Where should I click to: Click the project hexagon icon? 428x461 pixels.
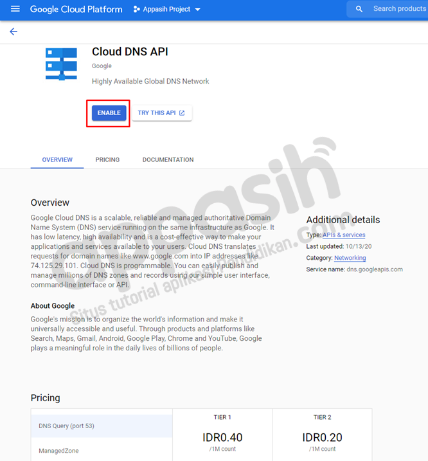[x=137, y=9]
